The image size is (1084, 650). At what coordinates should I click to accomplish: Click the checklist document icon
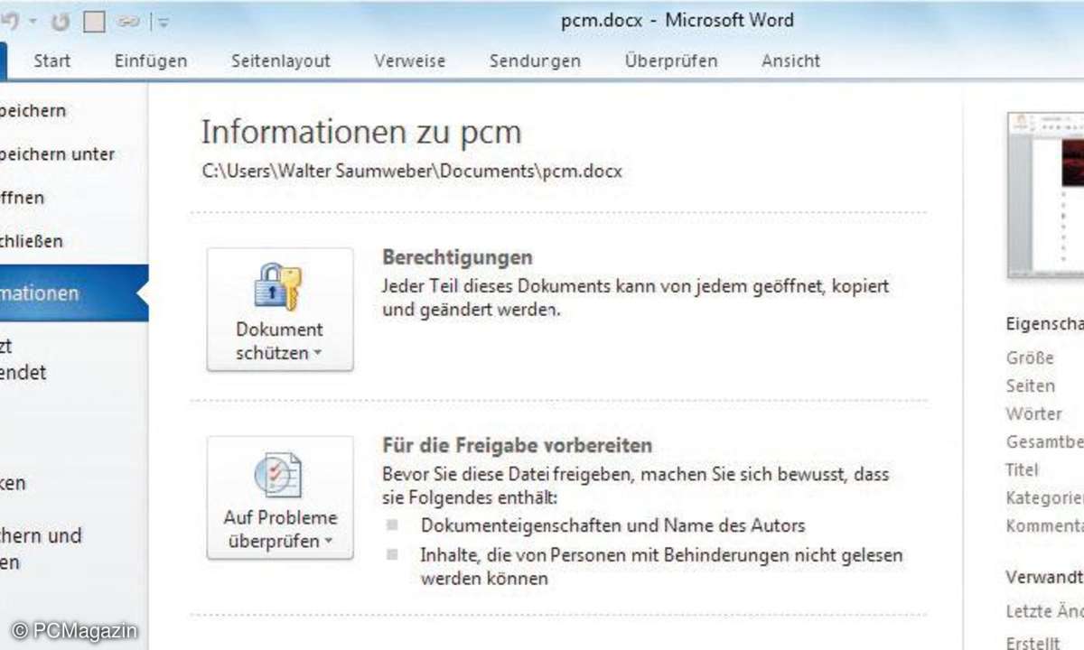click(x=279, y=475)
